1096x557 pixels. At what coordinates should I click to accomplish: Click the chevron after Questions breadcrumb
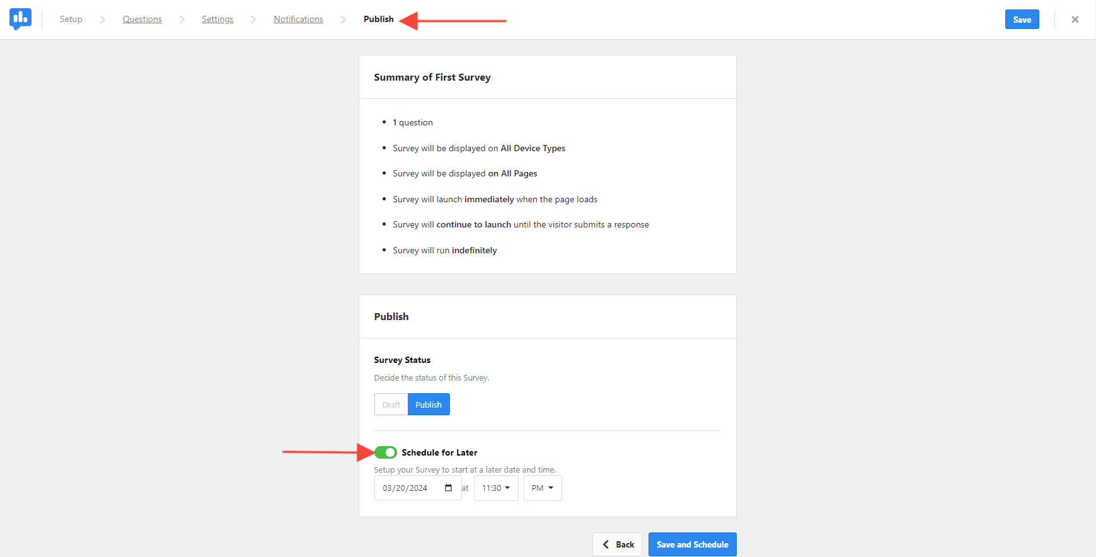coord(182,20)
